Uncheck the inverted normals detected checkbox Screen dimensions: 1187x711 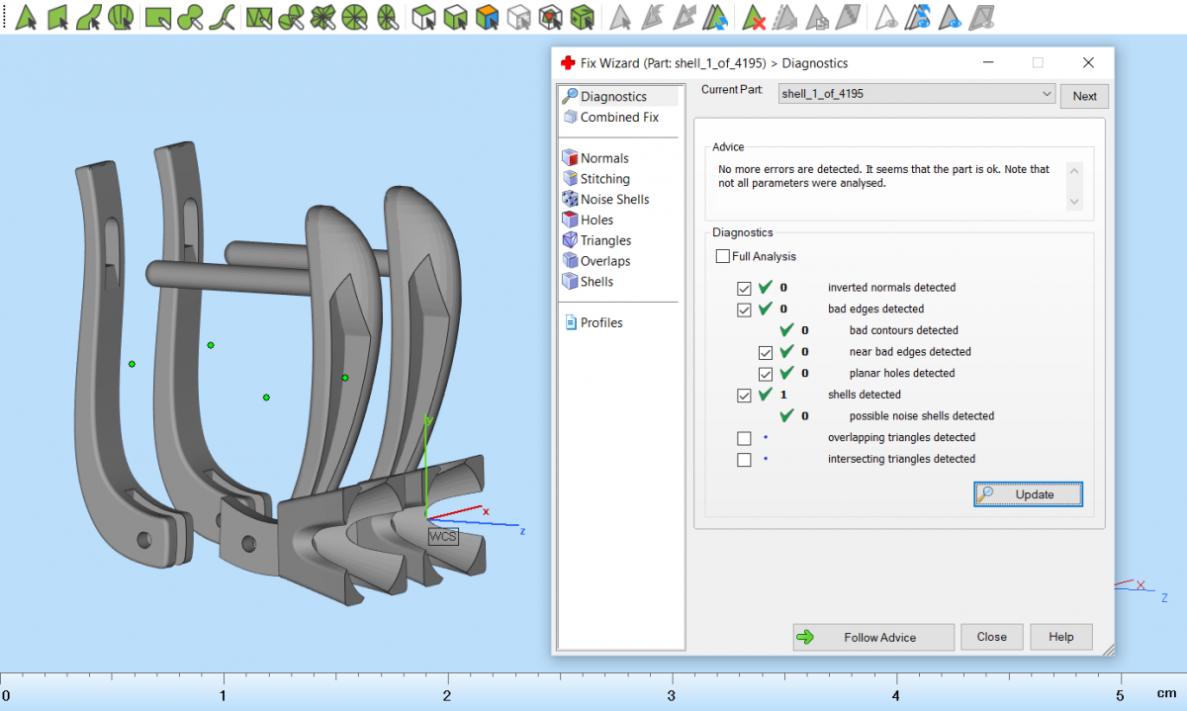(744, 288)
